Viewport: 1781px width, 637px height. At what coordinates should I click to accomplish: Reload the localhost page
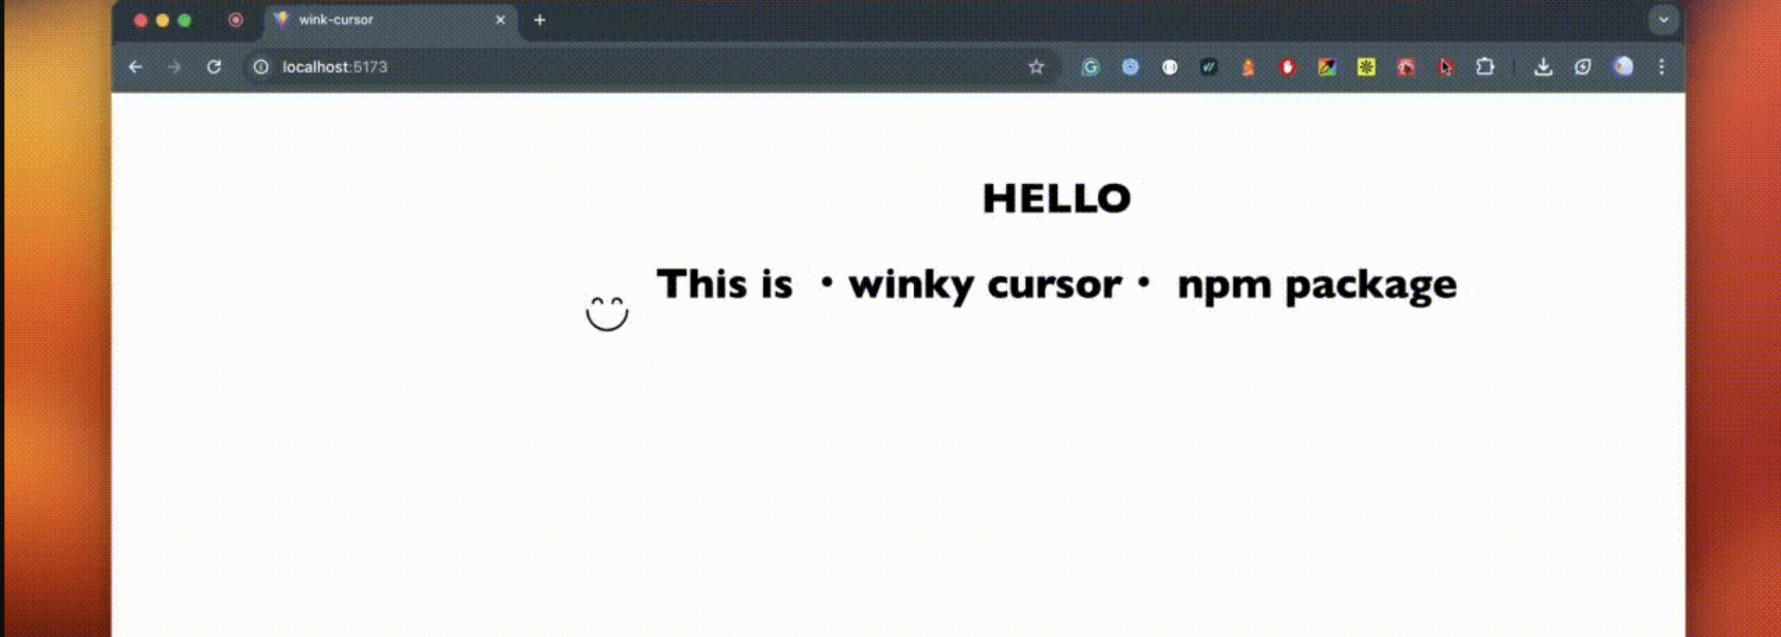[214, 67]
